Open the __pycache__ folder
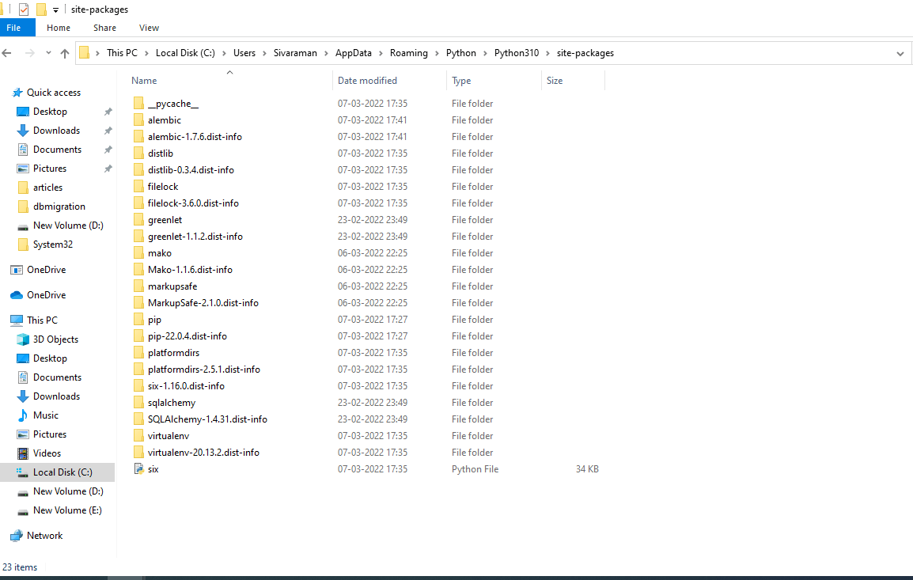The image size is (913, 580). tap(173, 103)
